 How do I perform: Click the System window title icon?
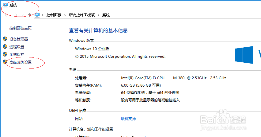click(x=5, y=5)
